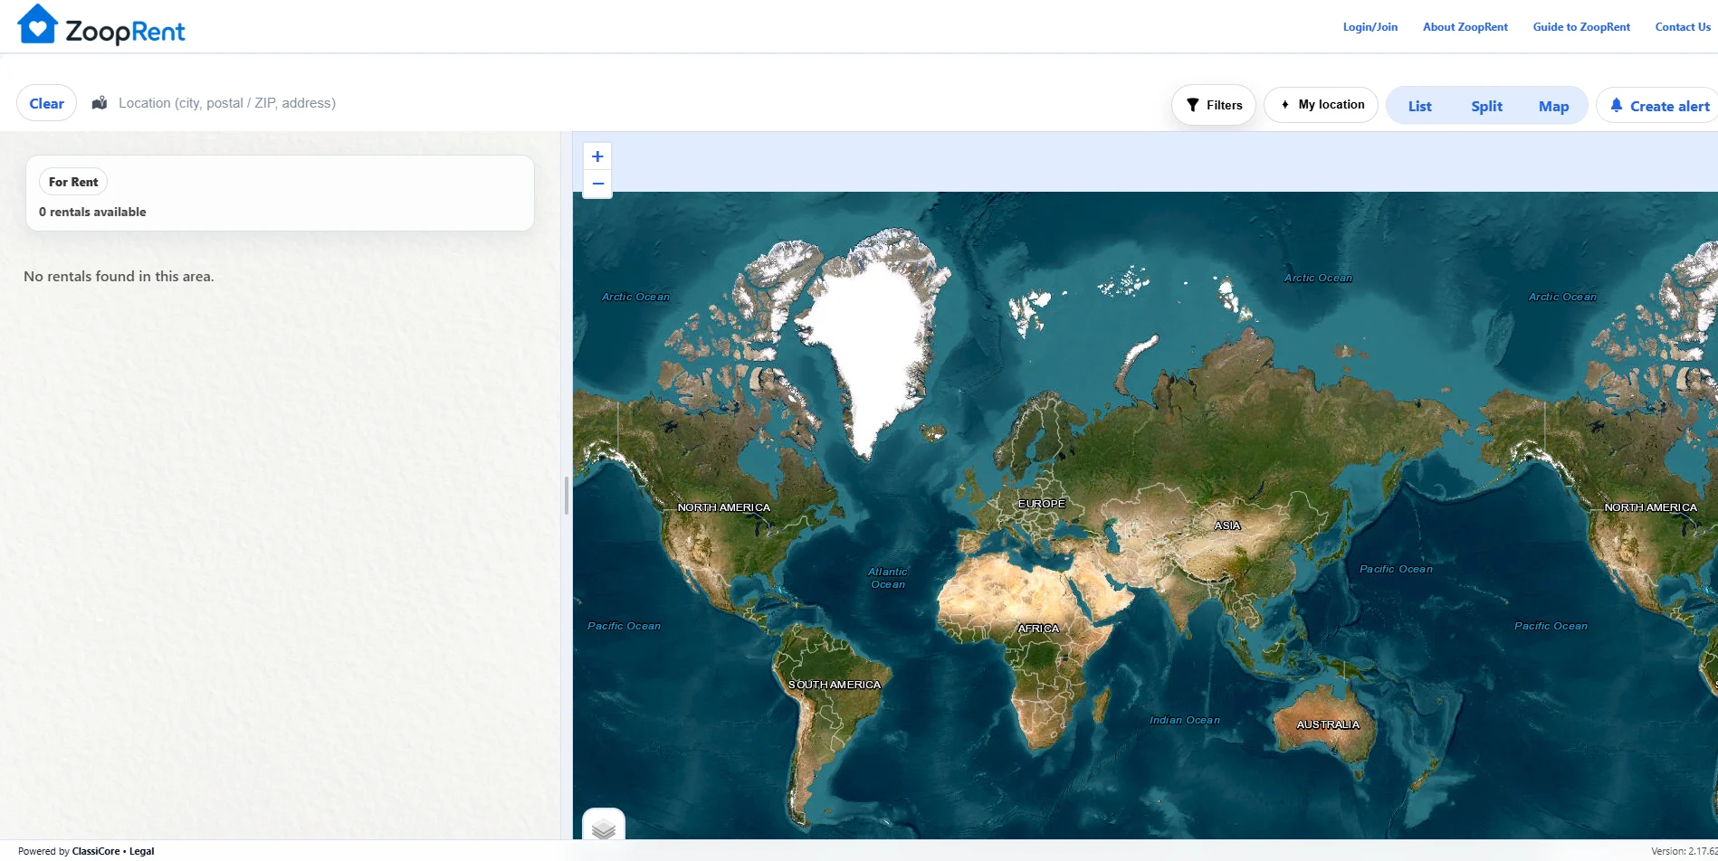Open Login/Join in the top navigation
The width and height of the screenshot is (1718, 861).
click(x=1370, y=27)
